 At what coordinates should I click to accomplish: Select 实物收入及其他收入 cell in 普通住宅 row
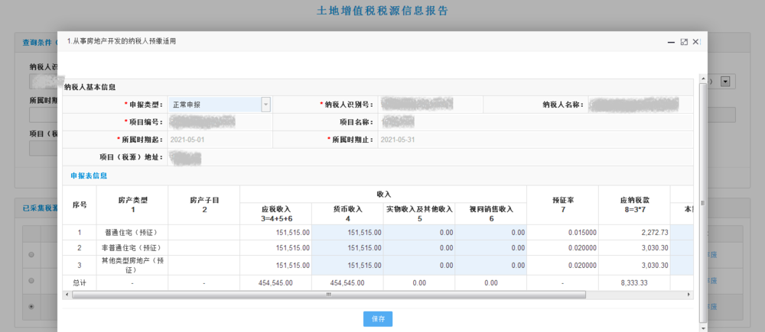(419, 233)
